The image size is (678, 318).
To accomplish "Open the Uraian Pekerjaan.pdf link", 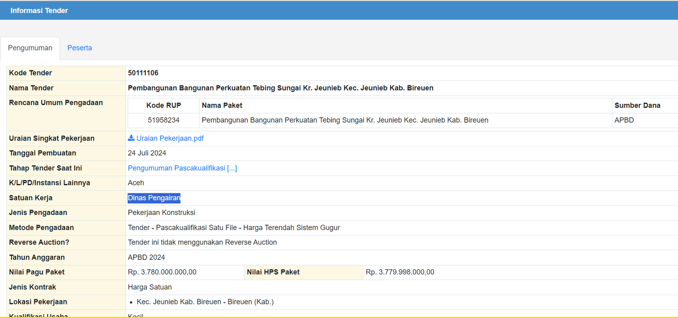I will 170,138.
